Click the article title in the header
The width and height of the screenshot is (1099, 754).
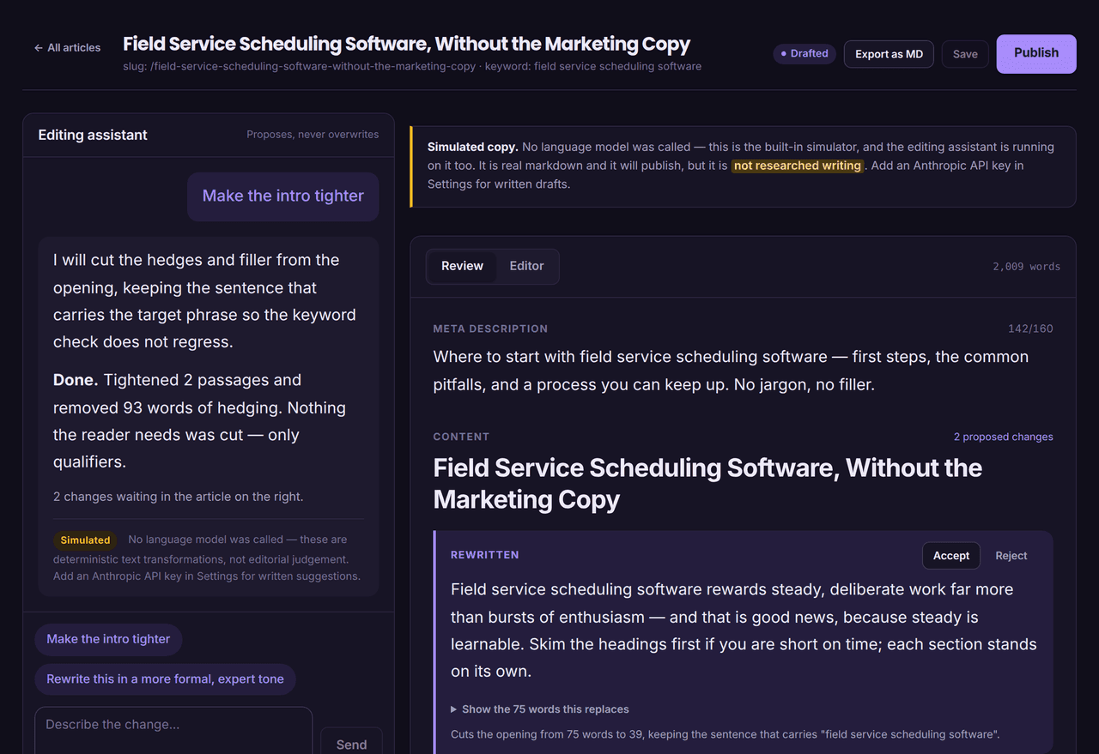tap(406, 44)
